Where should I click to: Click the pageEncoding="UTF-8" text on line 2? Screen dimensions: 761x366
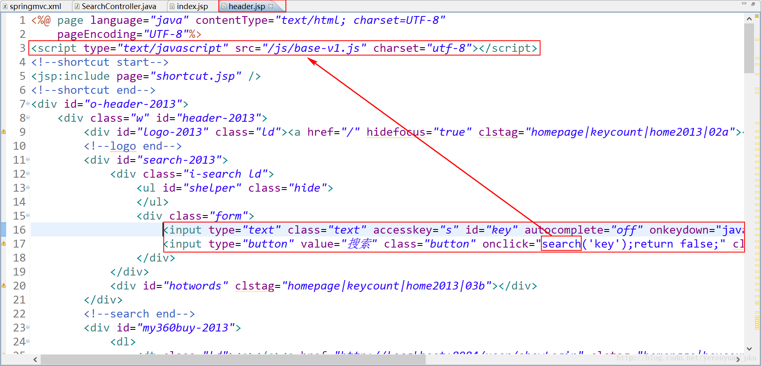click(x=123, y=34)
